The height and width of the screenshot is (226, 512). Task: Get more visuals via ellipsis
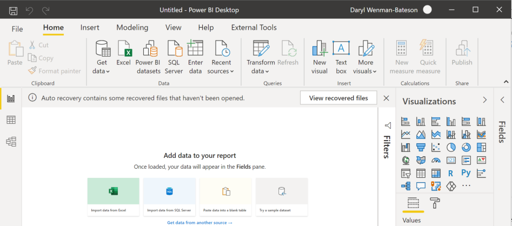[x=466, y=186]
